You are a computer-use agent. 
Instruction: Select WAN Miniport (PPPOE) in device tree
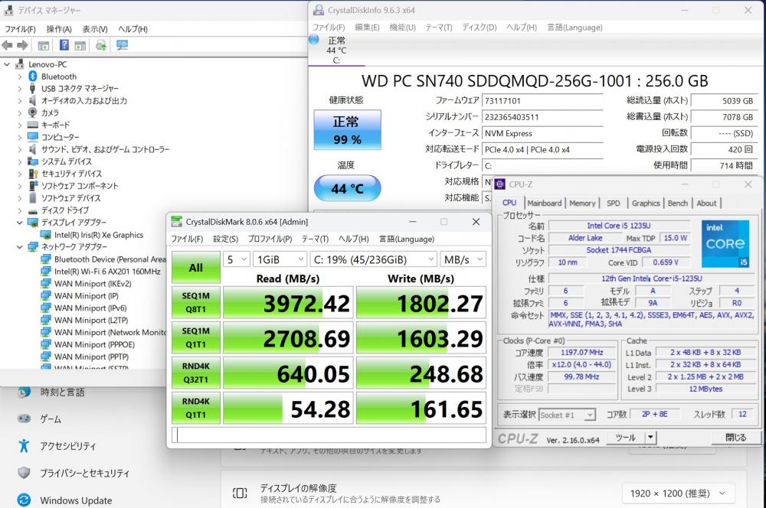(x=95, y=344)
